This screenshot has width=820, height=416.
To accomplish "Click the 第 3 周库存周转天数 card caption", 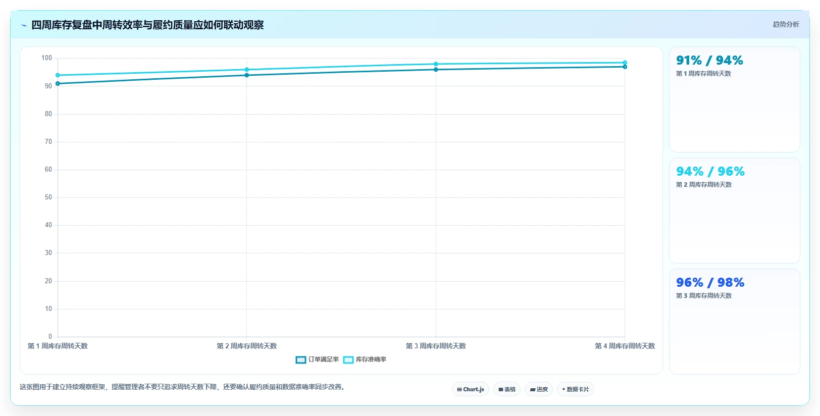I will coord(704,296).
